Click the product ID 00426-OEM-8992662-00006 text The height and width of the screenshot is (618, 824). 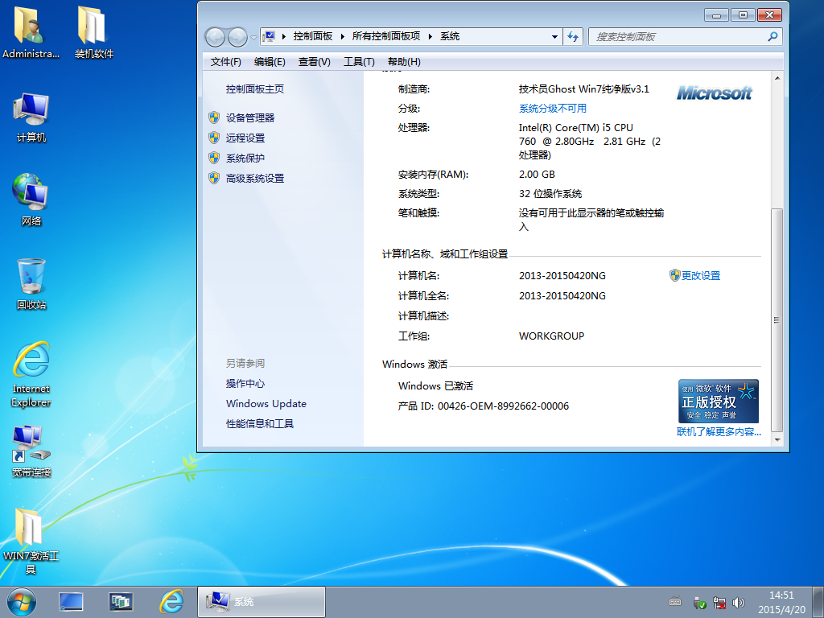[503, 406]
